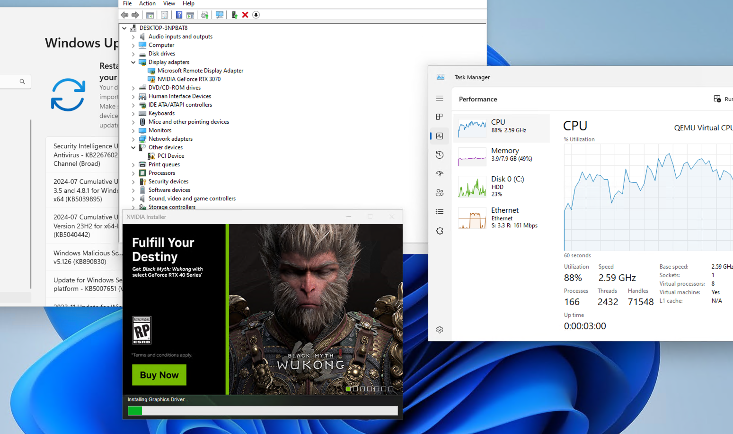Open Services puzzle icon in Task Manager
Viewport: 733px width, 434px height.
click(x=440, y=231)
